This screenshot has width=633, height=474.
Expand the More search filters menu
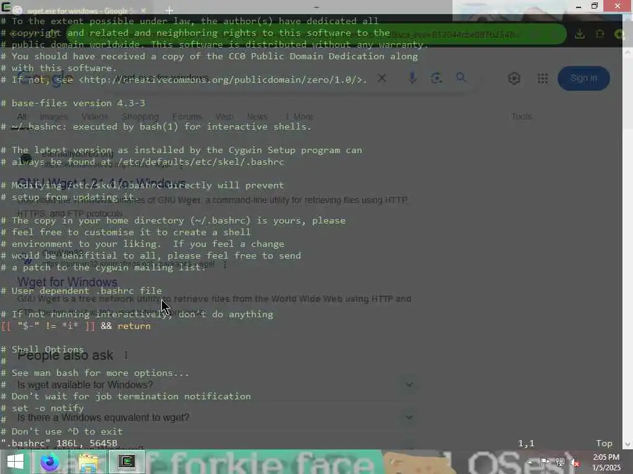299,117
